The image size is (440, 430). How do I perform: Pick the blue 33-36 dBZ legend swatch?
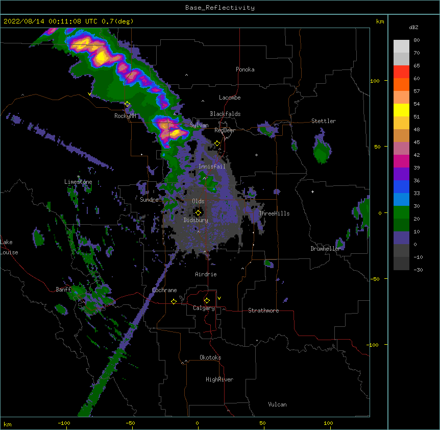pyautogui.click(x=401, y=186)
